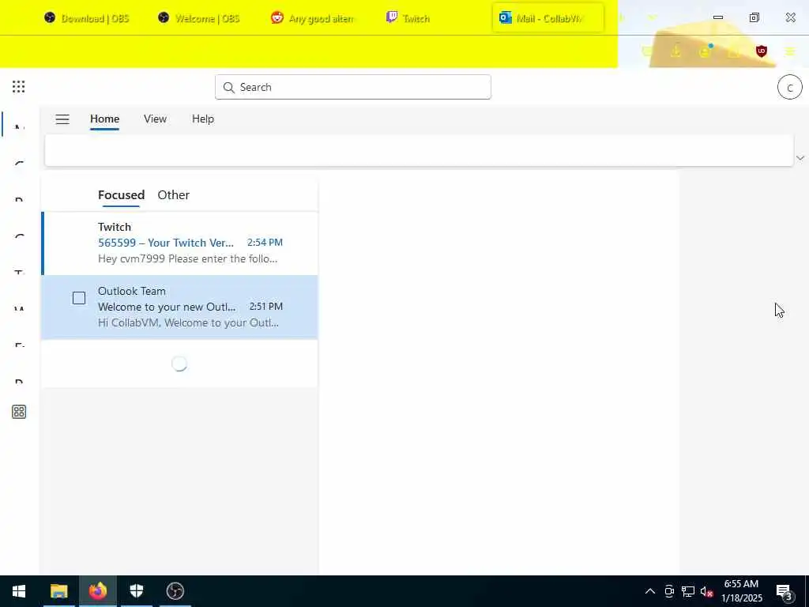This screenshot has width=809, height=607.
Task: Open Windows Security from the taskbar
Action: tap(136, 591)
